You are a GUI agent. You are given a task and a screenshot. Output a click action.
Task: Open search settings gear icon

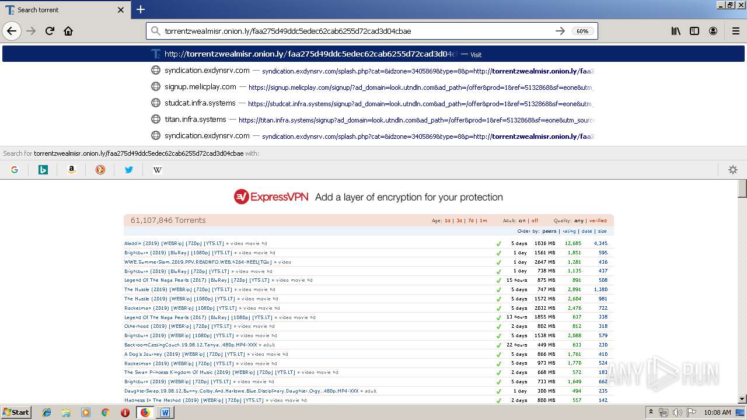click(x=733, y=170)
